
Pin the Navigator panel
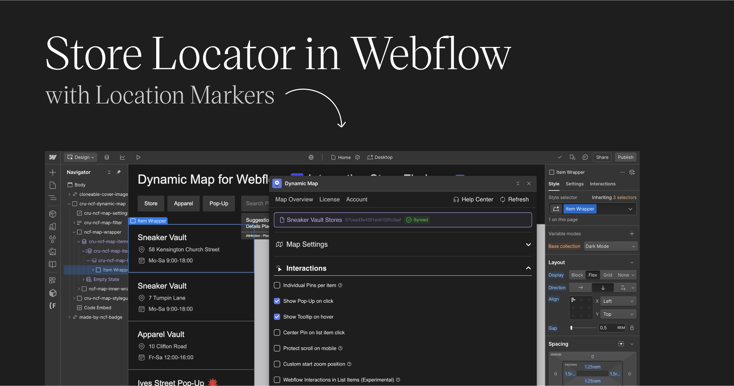119,172
